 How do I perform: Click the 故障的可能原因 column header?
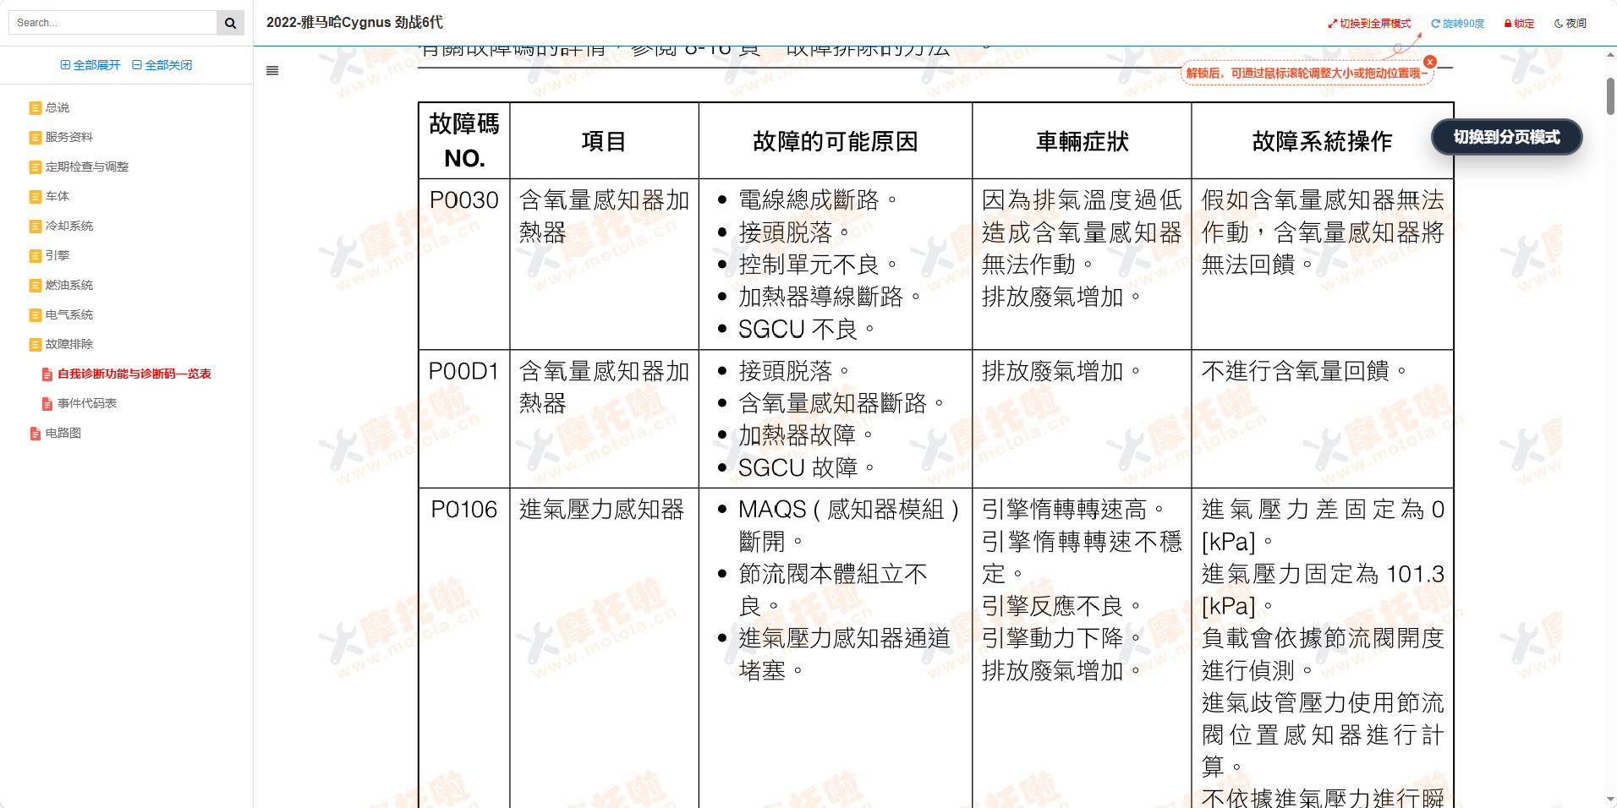click(836, 141)
